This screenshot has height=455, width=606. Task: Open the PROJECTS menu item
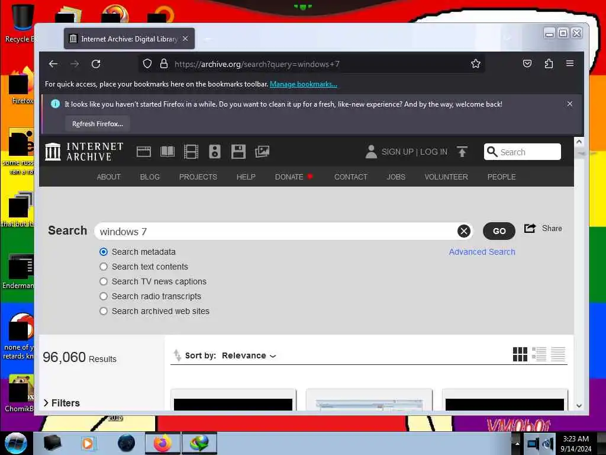(x=198, y=177)
